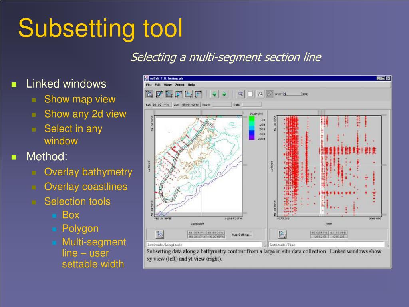This screenshot has height=307, width=409.
Task: Click the green back arrow icon
Action: click(x=214, y=94)
